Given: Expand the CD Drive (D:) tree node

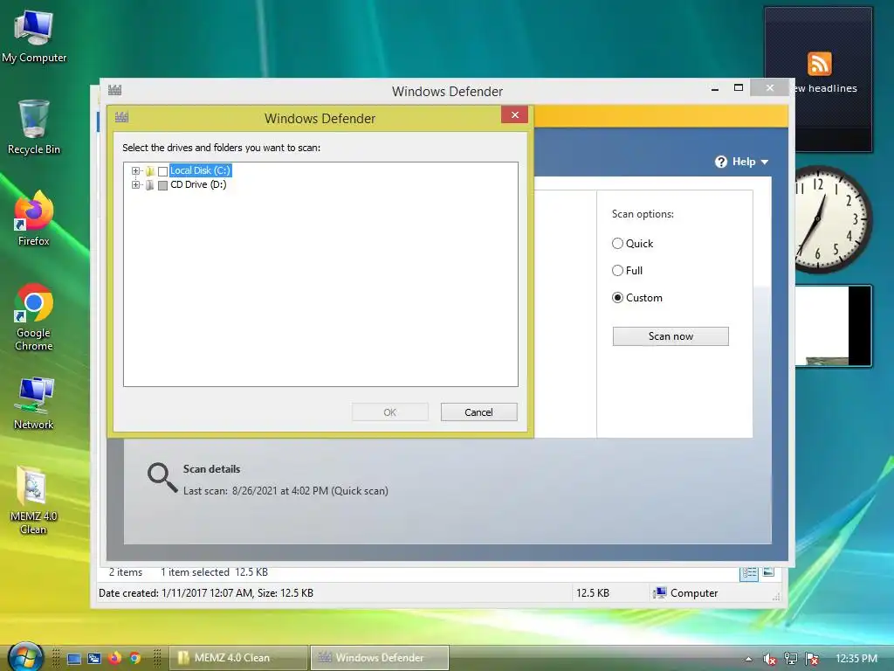Looking at the screenshot, I should click(135, 184).
